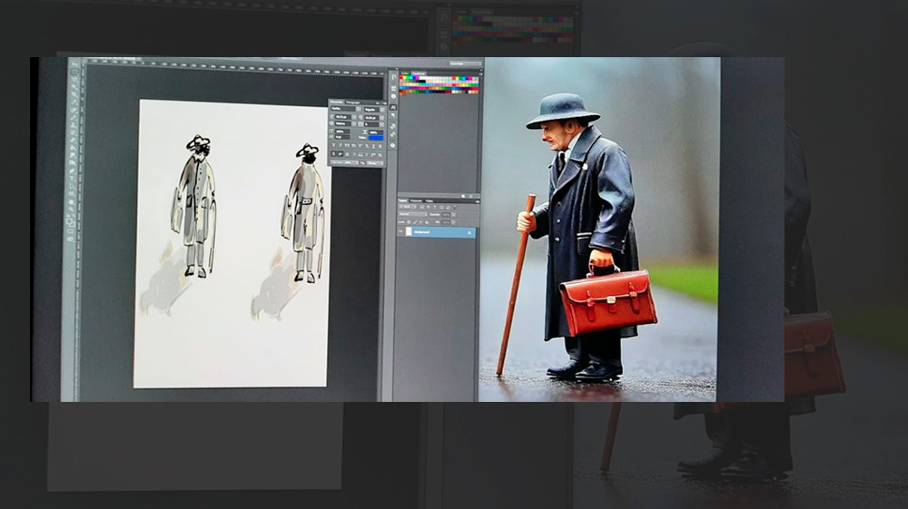Open the layer blend mode dropdown
The image size is (908, 509).
click(x=416, y=214)
